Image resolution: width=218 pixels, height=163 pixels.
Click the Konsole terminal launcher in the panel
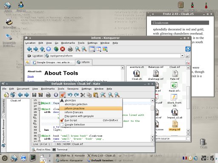click(33, 158)
